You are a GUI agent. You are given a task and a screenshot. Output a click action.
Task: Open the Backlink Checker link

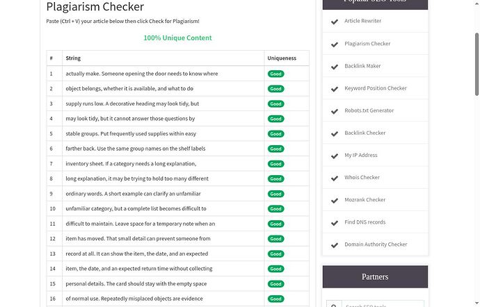click(x=365, y=133)
